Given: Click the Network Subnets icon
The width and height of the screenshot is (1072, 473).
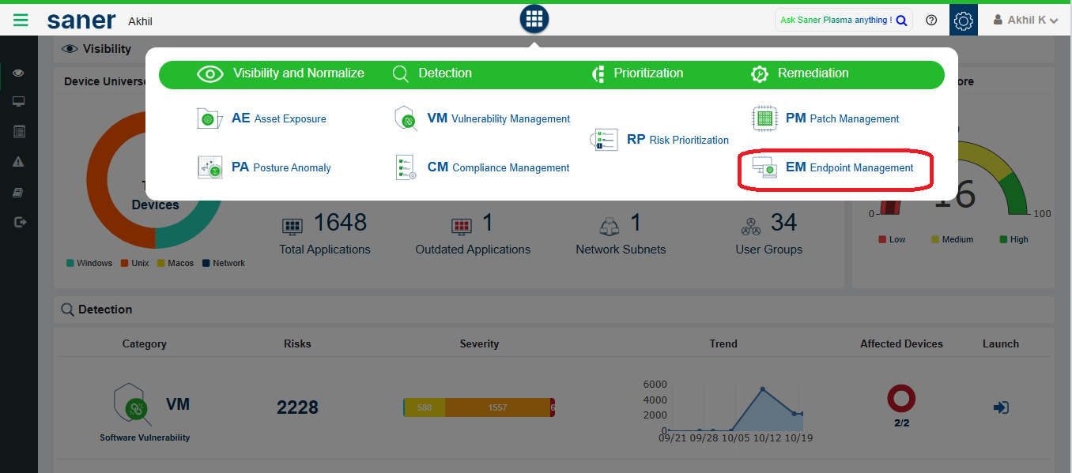Looking at the screenshot, I should click(609, 227).
